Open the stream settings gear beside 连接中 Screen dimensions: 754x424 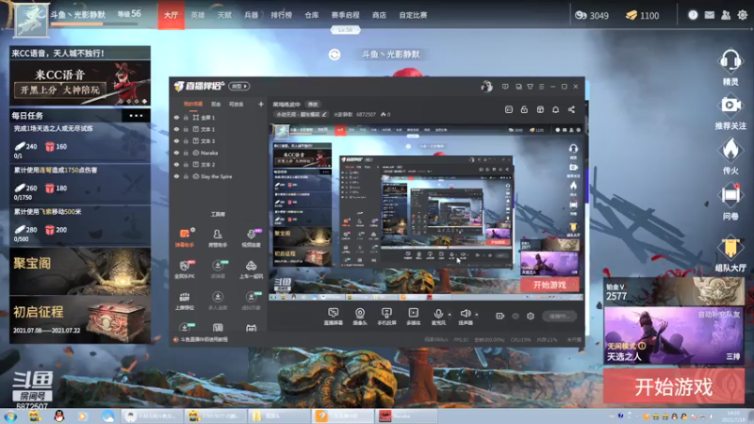530,316
